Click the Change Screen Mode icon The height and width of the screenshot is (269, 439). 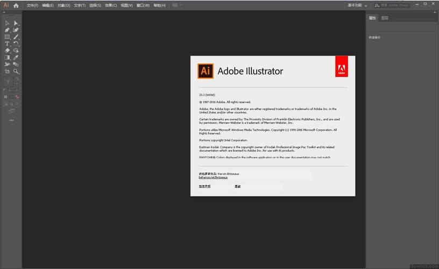click(11, 111)
